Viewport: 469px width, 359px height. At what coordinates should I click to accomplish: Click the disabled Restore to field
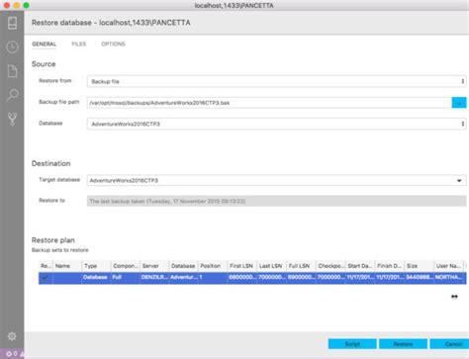(277, 201)
